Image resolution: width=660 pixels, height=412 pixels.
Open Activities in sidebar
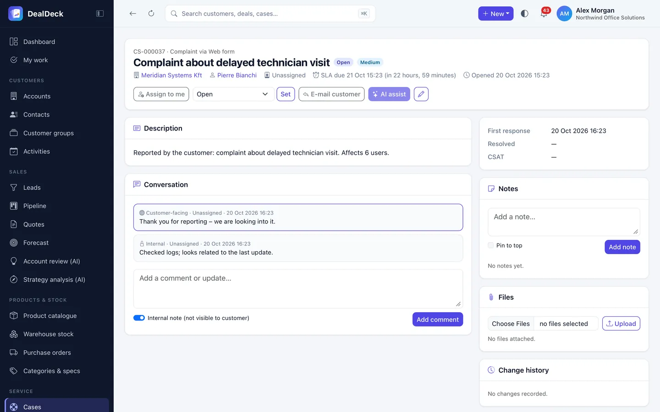click(x=57, y=152)
